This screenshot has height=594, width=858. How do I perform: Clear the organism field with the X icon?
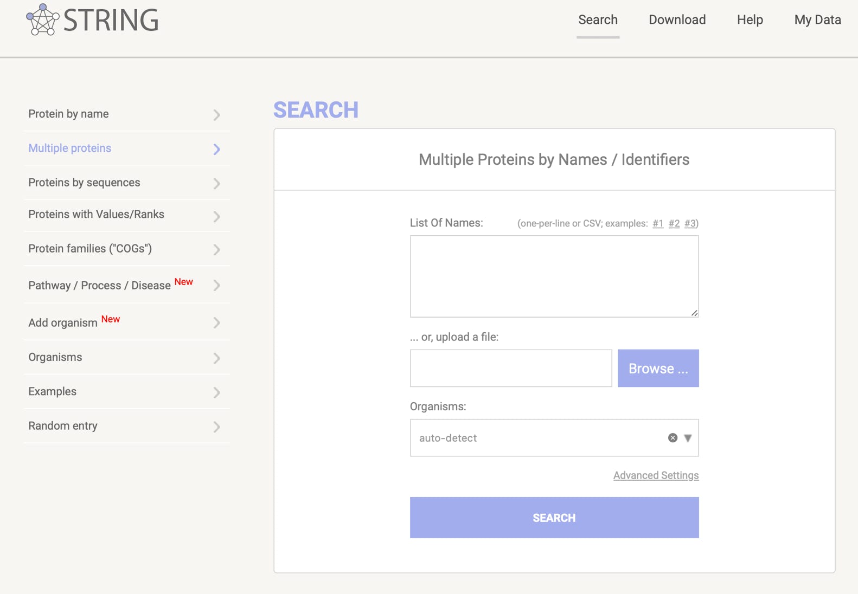673,438
